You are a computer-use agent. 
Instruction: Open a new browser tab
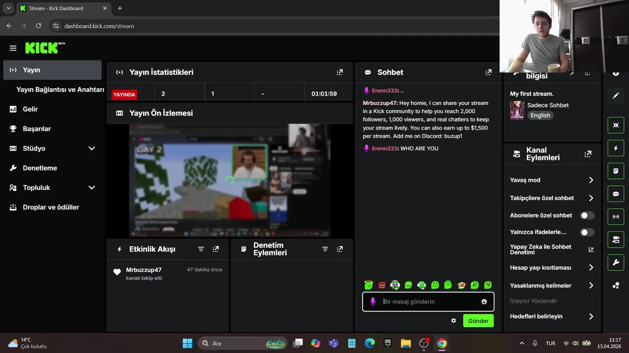(120, 8)
